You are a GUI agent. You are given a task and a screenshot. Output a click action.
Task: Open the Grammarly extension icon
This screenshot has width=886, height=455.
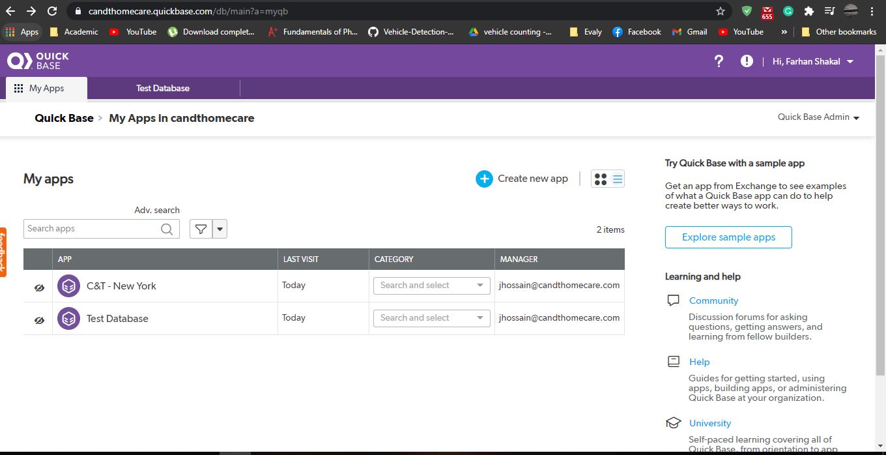tap(788, 11)
